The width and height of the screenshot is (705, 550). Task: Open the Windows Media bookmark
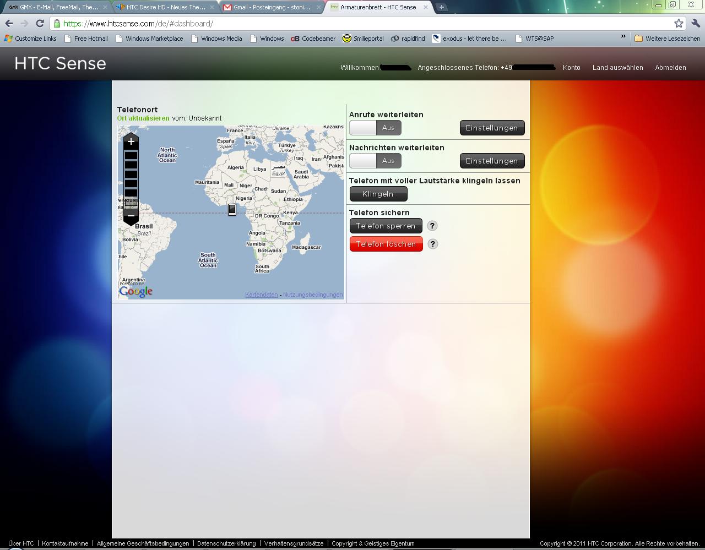tap(216, 39)
